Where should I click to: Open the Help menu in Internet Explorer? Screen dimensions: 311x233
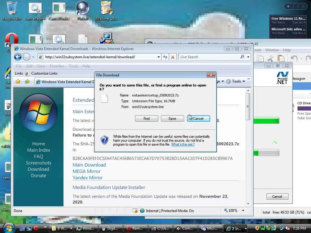[x=86, y=66]
